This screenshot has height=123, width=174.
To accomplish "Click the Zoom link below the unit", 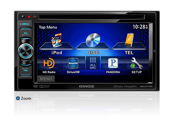I will (x=26, y=98).
